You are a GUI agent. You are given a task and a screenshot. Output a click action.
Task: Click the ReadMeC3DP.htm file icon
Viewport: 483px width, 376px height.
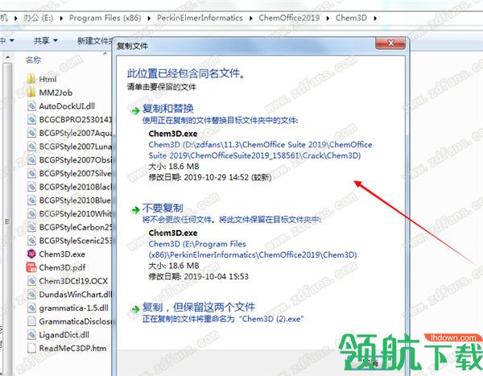pyautogui.click(x=31, y=349)
